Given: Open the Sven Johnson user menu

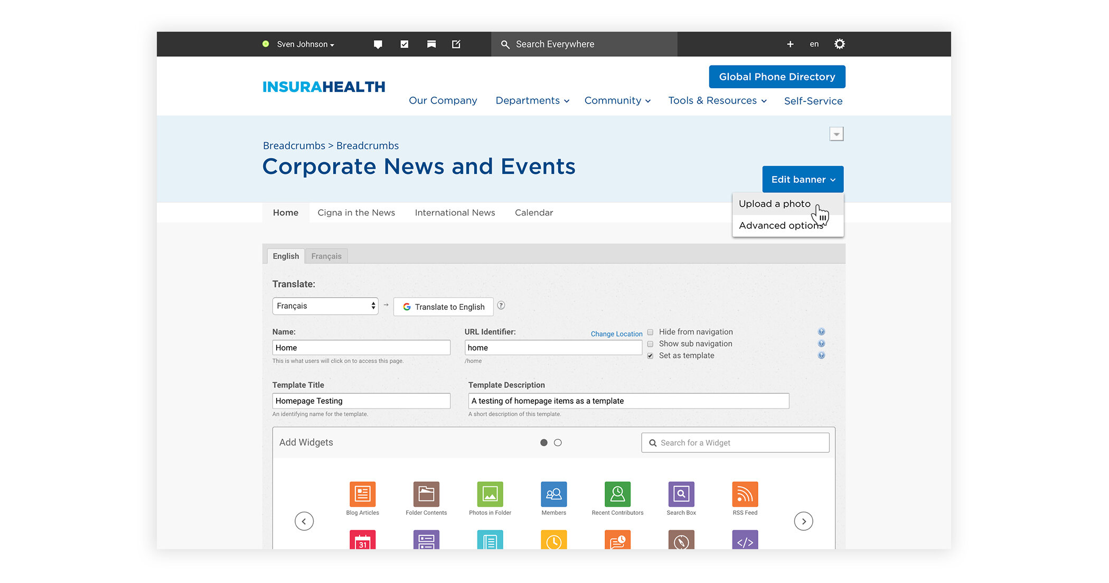Looking at the screenshot, I should (x=305, y=44).
